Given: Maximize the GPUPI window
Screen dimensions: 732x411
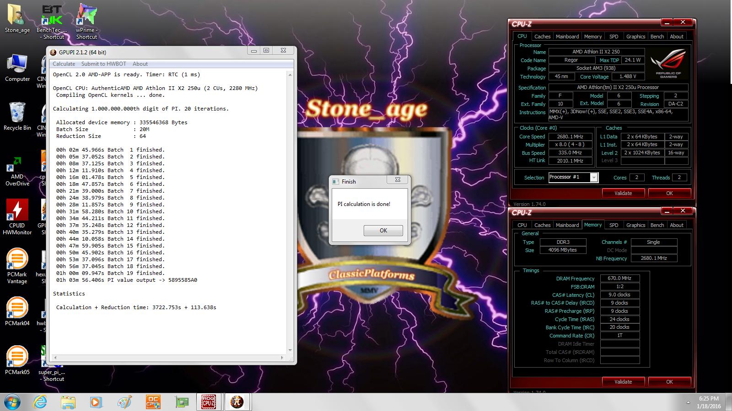Looking at the screenshot, I should pyautogui.click(x=266, y=50).
